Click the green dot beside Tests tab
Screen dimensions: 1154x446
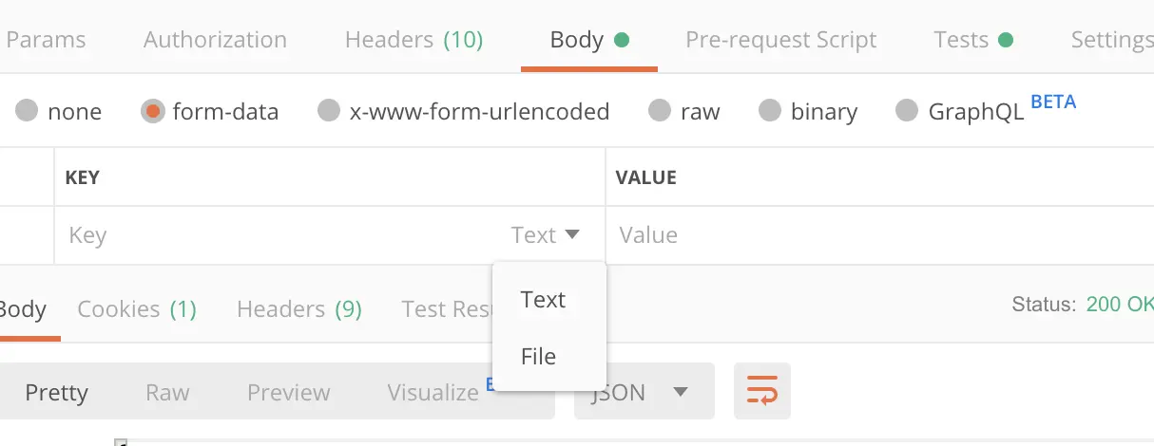coord(1005,40)
